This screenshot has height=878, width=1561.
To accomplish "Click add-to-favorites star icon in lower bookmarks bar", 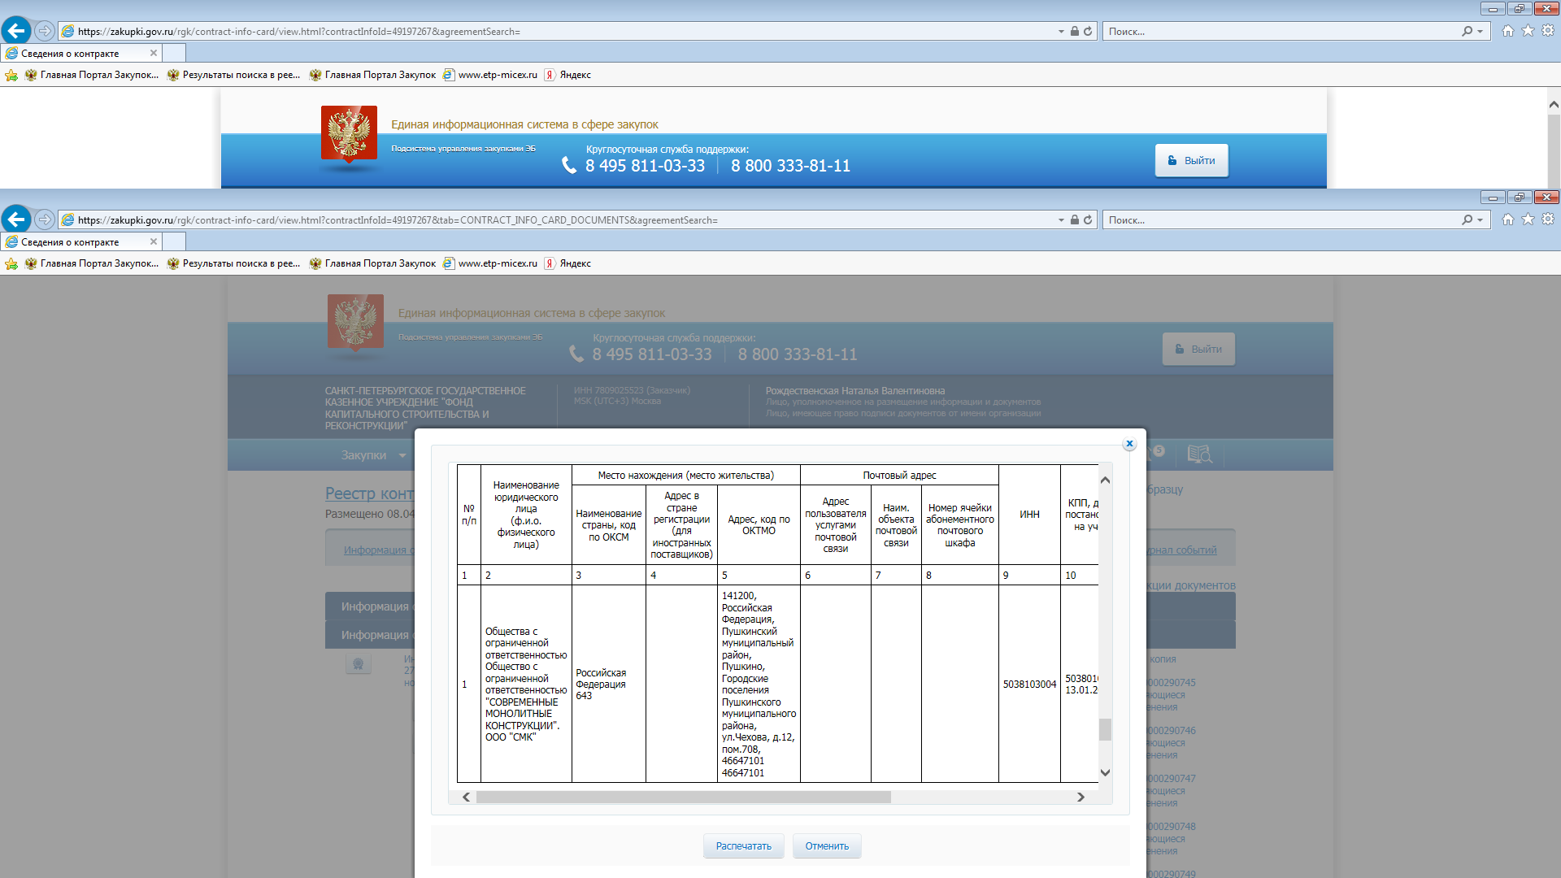I will tap(11, 263).
